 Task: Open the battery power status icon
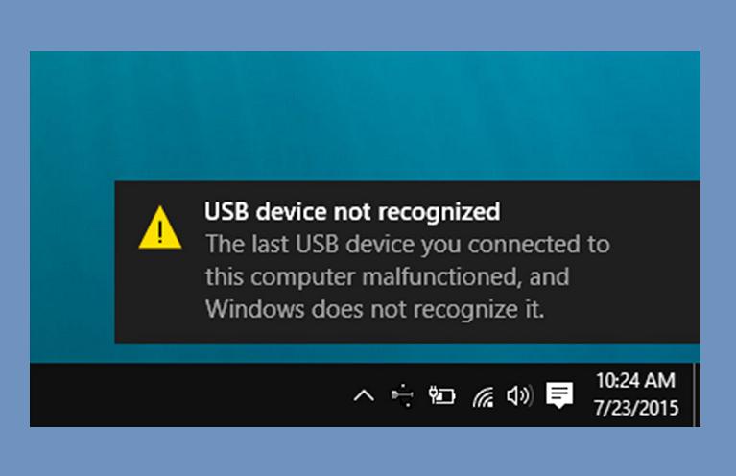[x=441, y=395]
